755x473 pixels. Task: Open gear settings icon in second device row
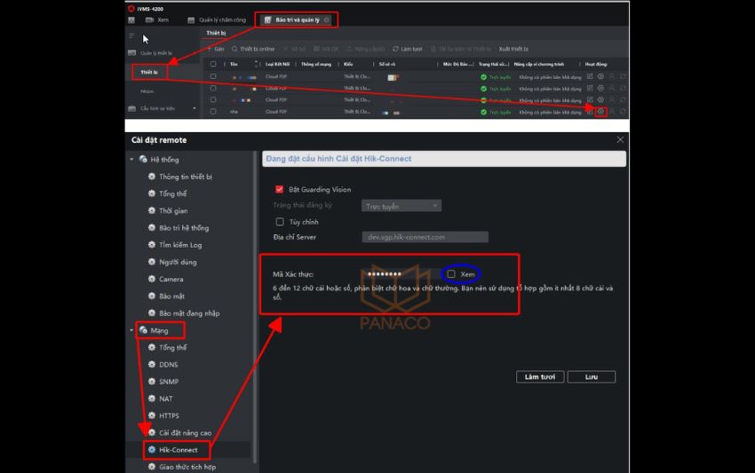click(x=600, y=88)
